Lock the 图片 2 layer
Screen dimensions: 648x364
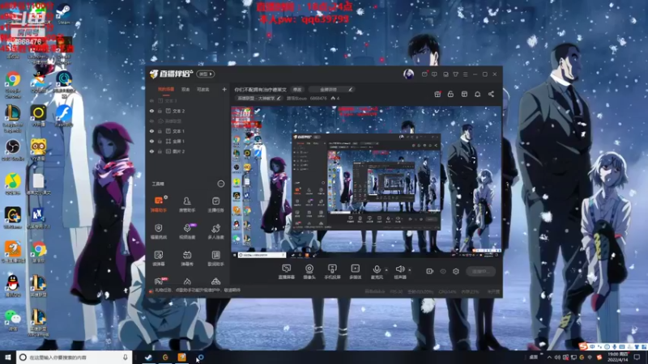(x=160, y=151)
